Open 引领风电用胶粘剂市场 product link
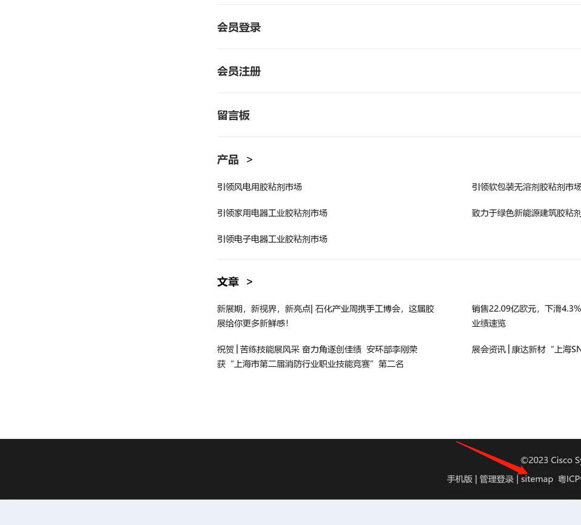Image resolution: width=581 pixels, height=525 pixels. coord(260,187)
